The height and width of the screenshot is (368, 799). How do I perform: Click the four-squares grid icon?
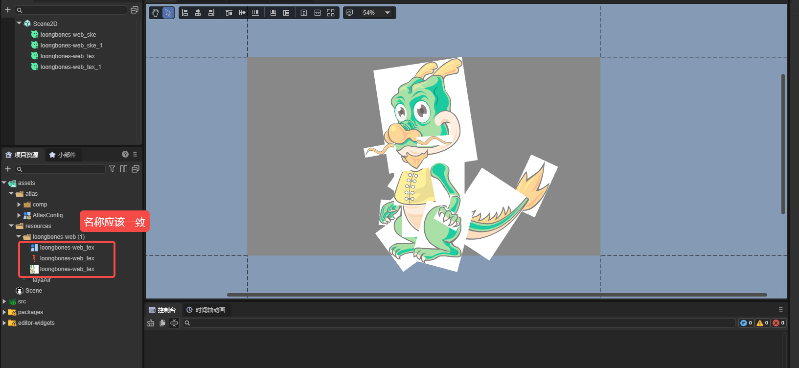331,13
